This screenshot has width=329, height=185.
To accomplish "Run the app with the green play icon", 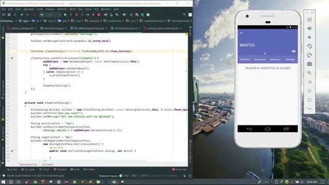I will pyautogui.click(x=65, y=15).
